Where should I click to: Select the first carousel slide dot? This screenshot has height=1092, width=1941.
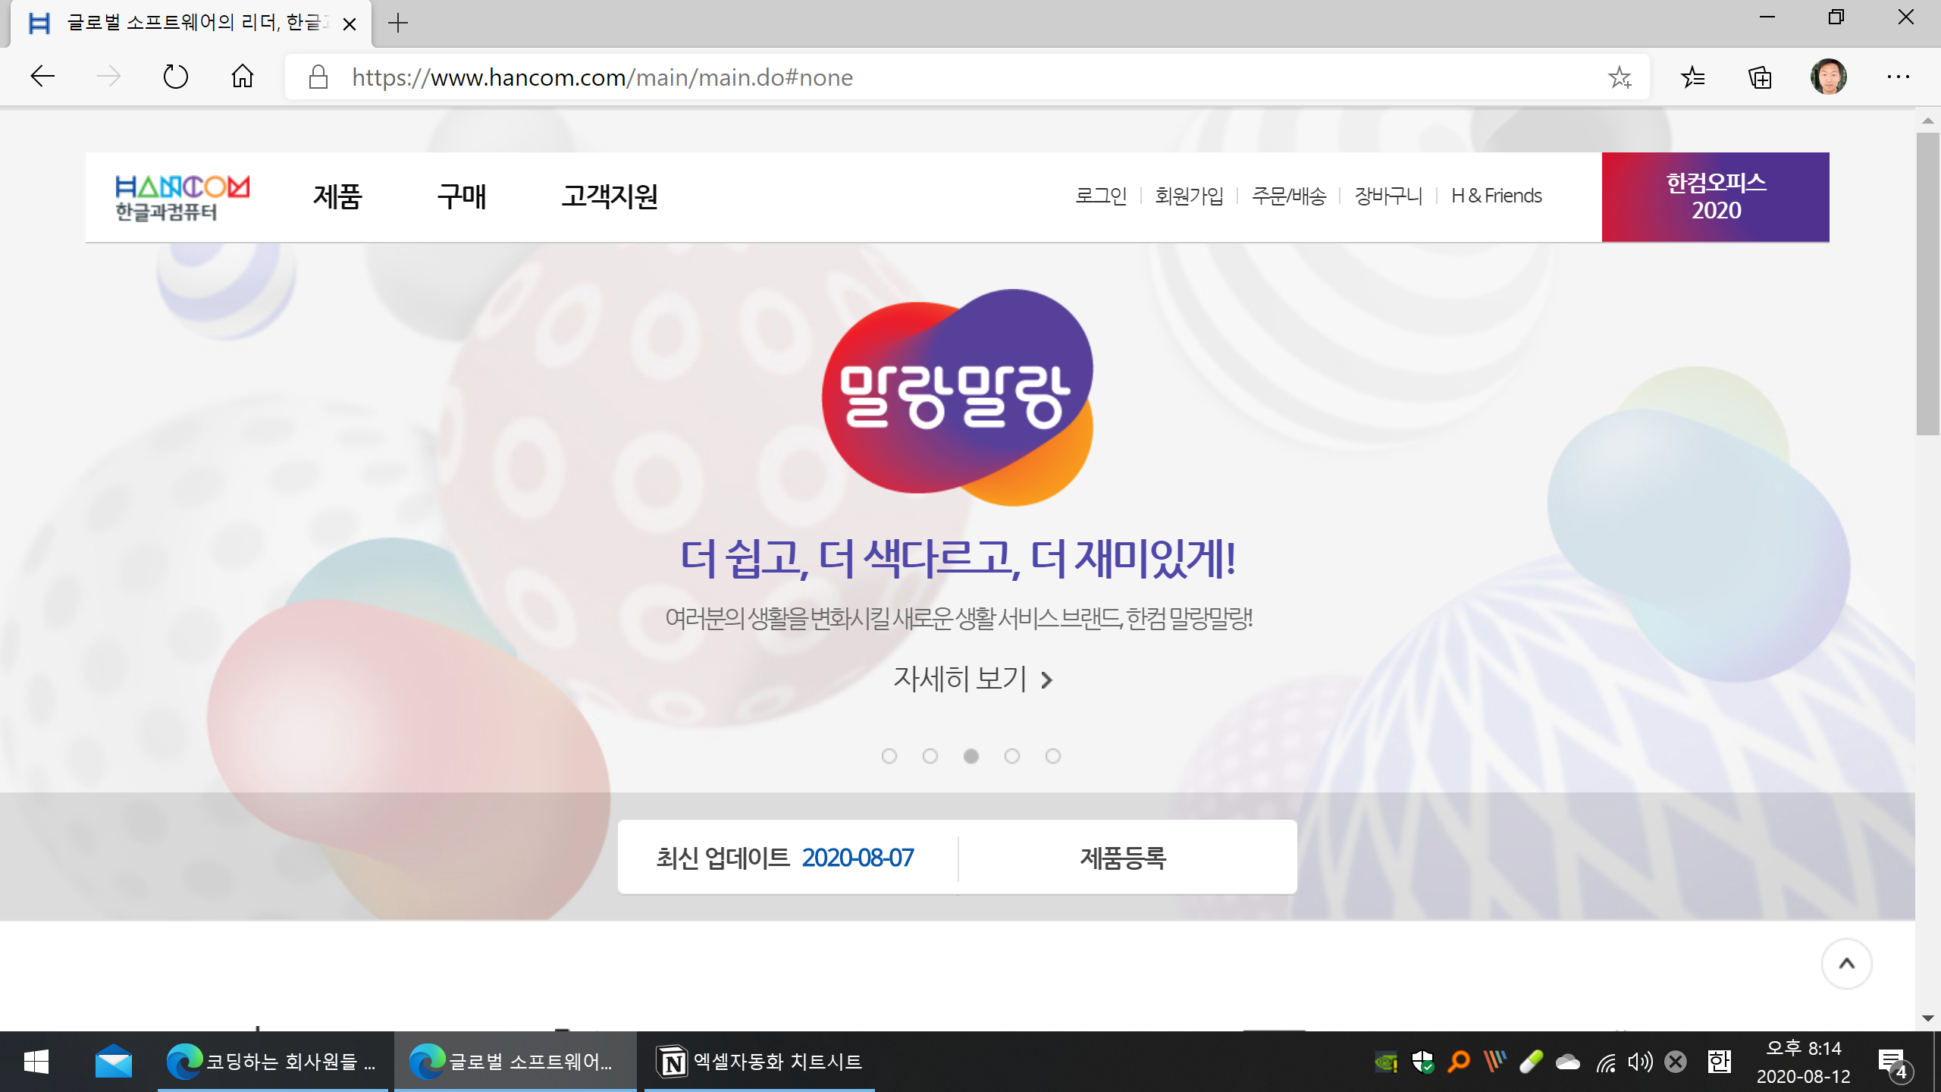click(x=889, y=756)
